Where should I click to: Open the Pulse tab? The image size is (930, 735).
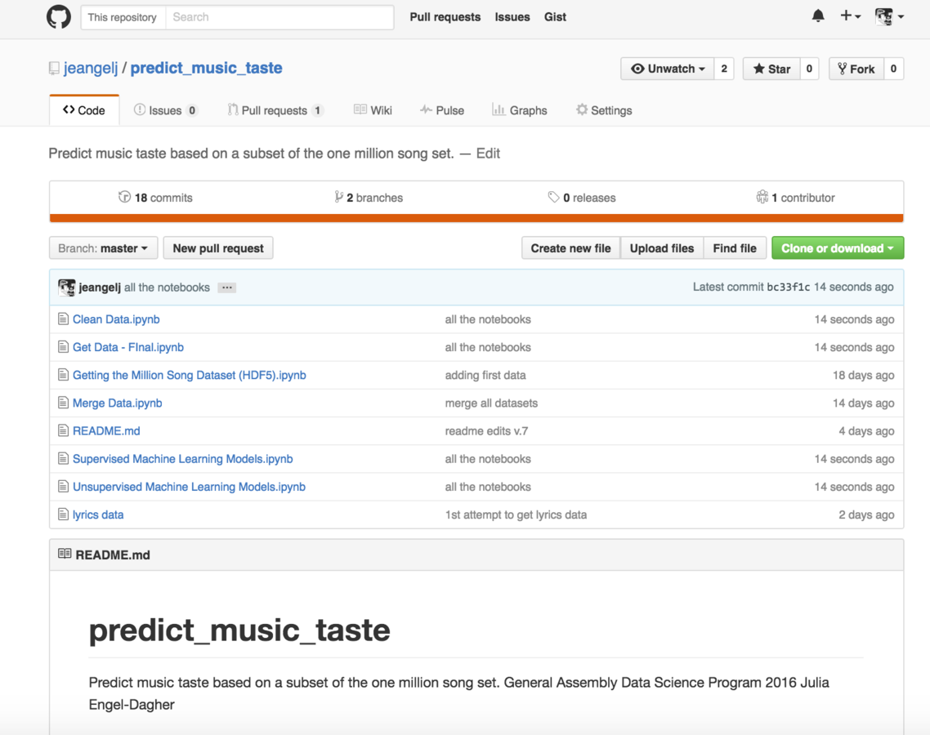coord(442,110)
